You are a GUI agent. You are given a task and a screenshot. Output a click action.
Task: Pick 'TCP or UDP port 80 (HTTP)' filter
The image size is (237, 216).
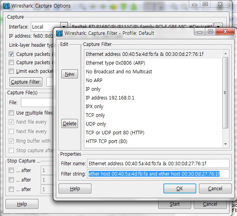tap(153, 133)
